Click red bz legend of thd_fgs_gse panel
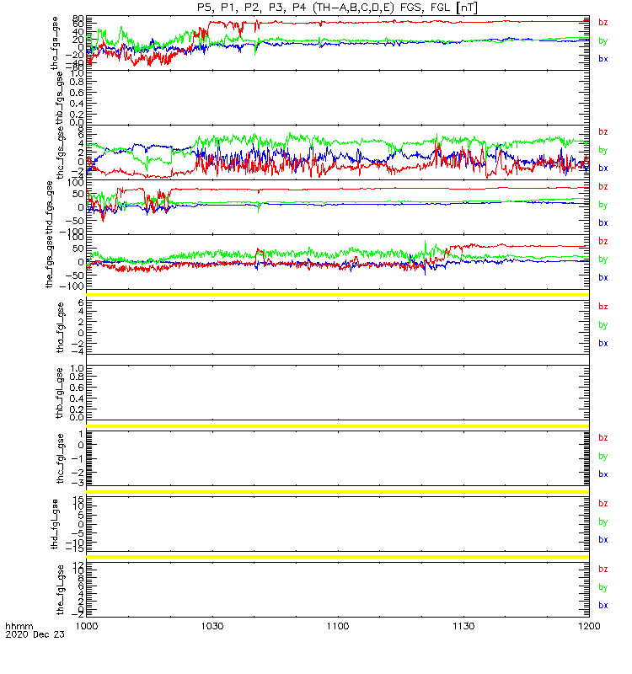The height and width of the screenshot is (674, 632). point(603,186)
